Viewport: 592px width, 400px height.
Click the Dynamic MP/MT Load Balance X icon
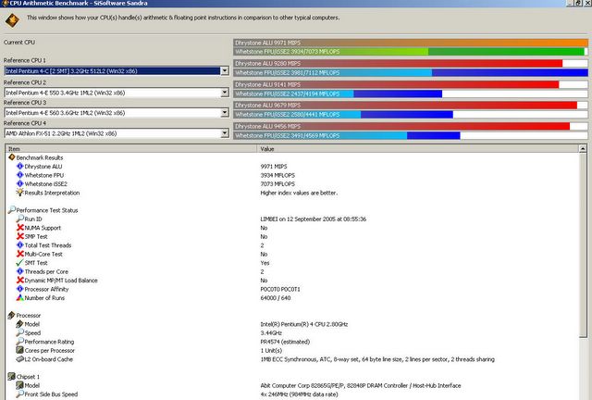click(x=20, y=280)
